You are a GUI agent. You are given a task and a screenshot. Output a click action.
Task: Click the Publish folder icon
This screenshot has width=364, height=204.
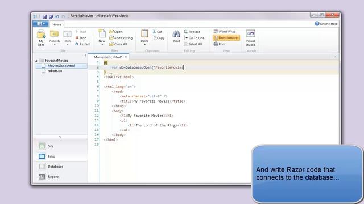54,35
